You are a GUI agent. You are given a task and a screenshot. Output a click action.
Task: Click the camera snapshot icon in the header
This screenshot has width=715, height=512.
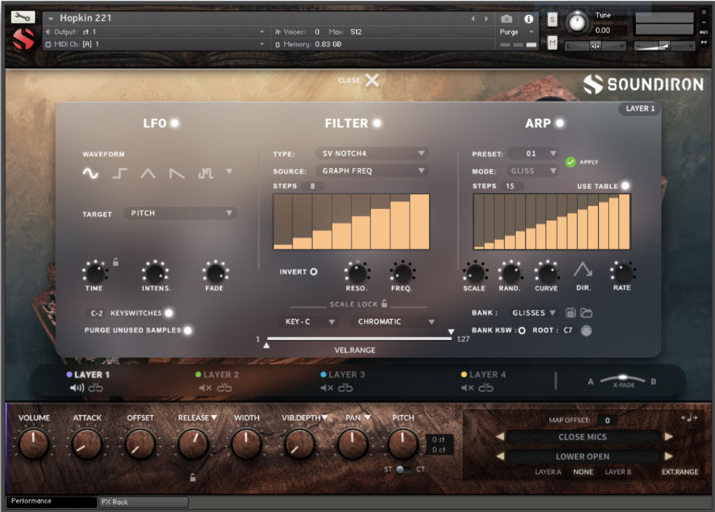[x=507, y=20]
